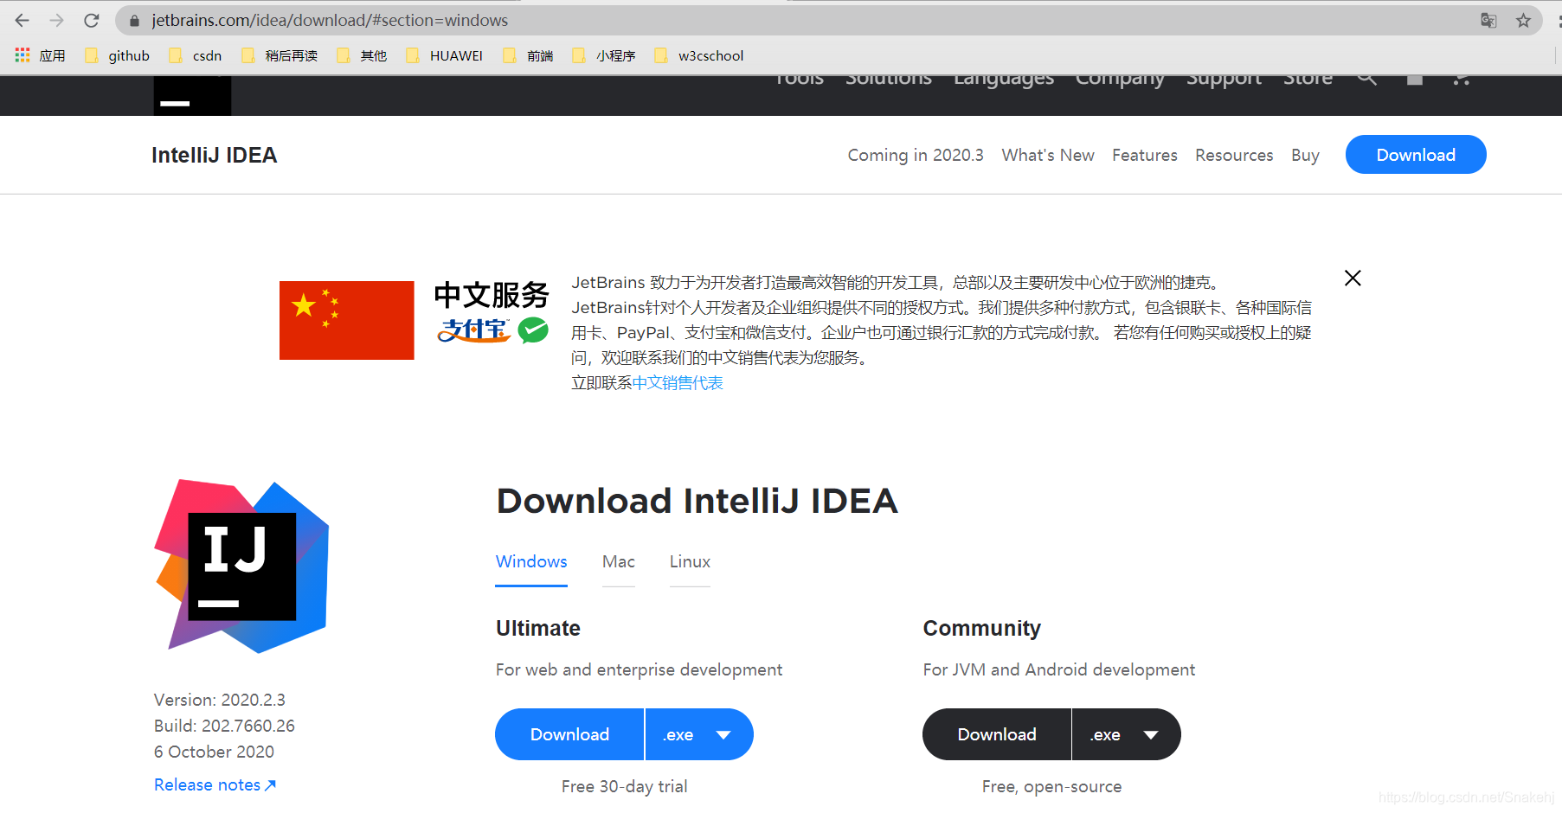This screenshot has width=1562, height=813.
Task: Switch to the Linux tab
Action: [690, 562]
